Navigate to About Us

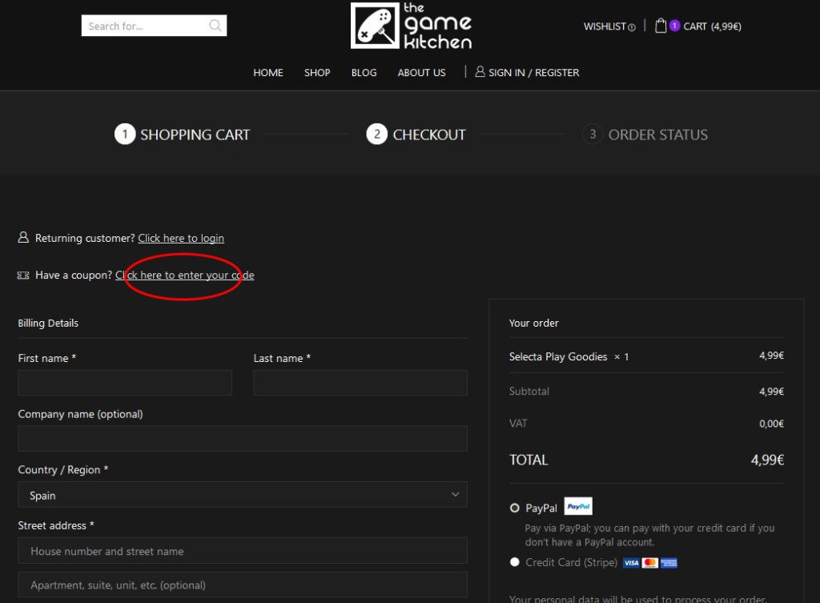(421, 72)
